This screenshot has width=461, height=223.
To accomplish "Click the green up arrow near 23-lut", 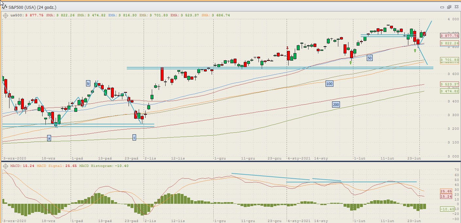I will pyautogui.click(x=415, y=51).
